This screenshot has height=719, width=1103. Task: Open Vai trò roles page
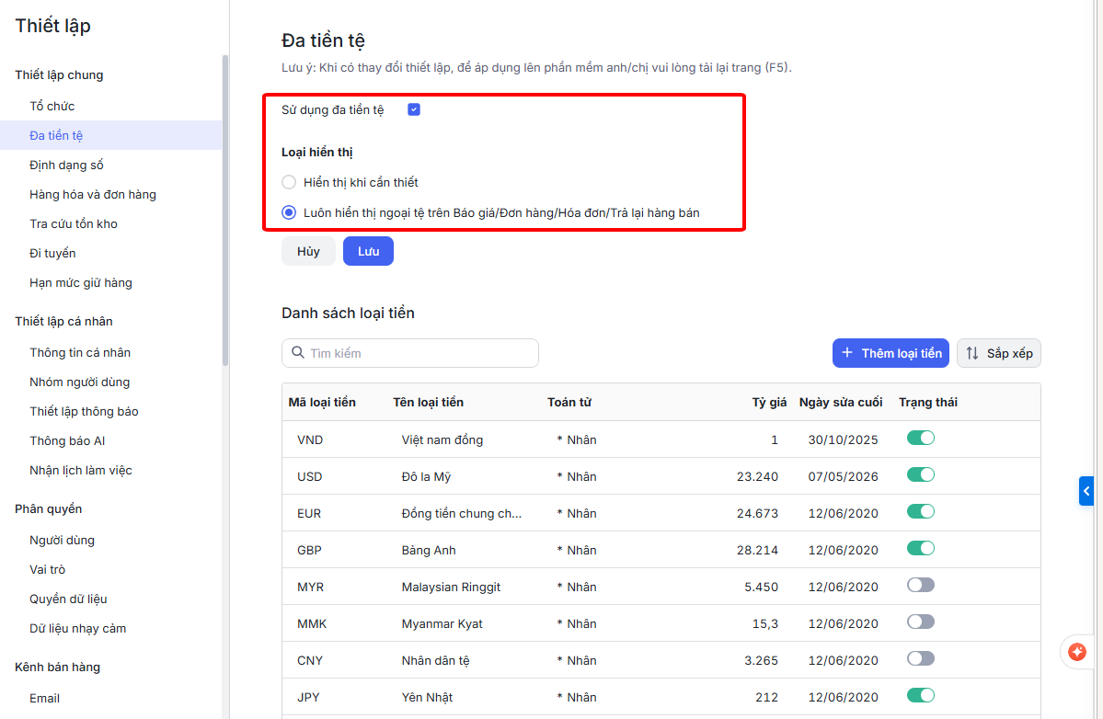click(x=47, y=570)
